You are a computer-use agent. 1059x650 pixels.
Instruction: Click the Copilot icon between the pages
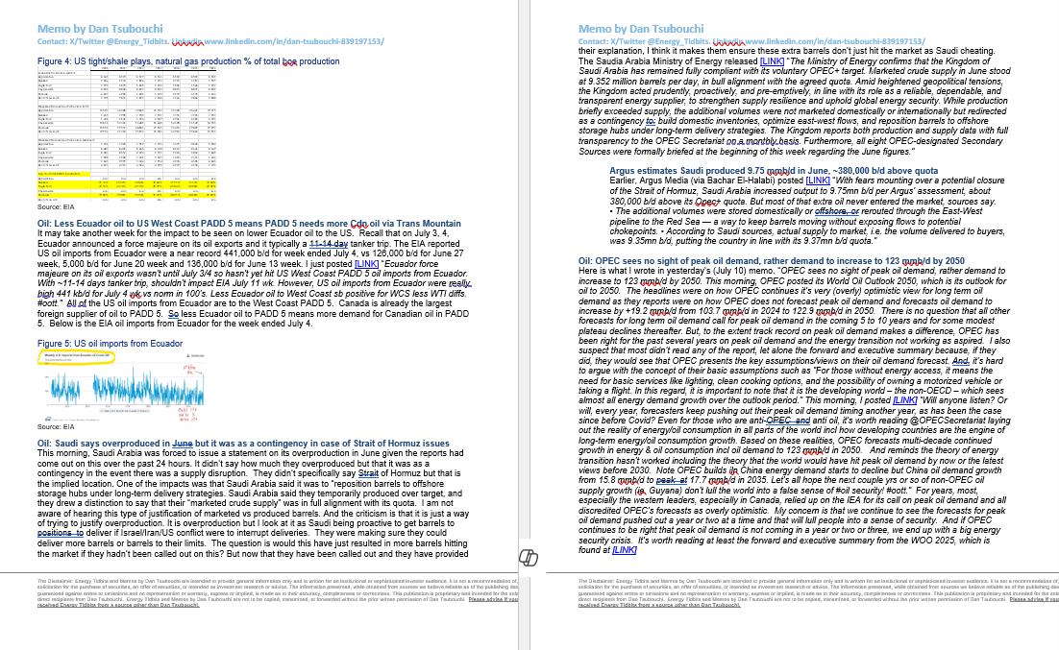click(x=529, y=558)
